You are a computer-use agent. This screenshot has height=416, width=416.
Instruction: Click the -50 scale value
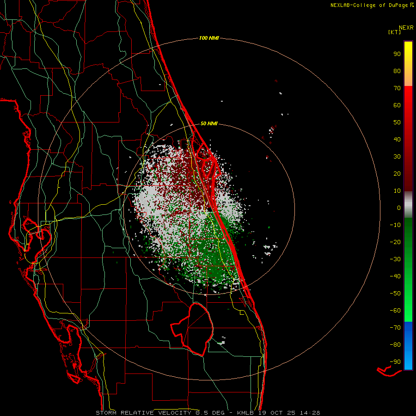[x=395, y=294]
